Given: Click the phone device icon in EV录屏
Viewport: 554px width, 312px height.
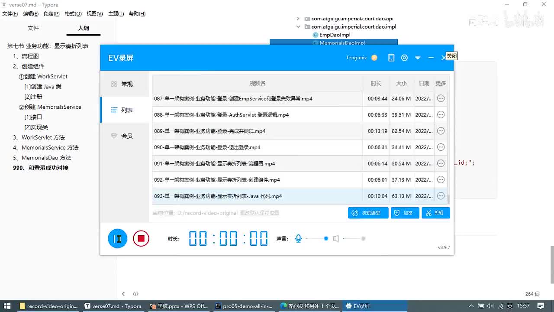Looking at the screenshot, I should click(x=391, y=58).
